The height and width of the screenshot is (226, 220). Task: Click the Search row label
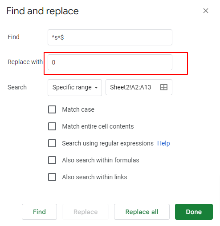(17, 87)
